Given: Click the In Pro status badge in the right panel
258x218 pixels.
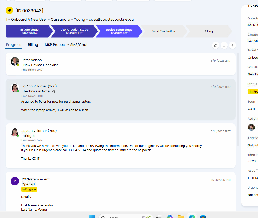Looking at the screenshot, I should (253, 92).
